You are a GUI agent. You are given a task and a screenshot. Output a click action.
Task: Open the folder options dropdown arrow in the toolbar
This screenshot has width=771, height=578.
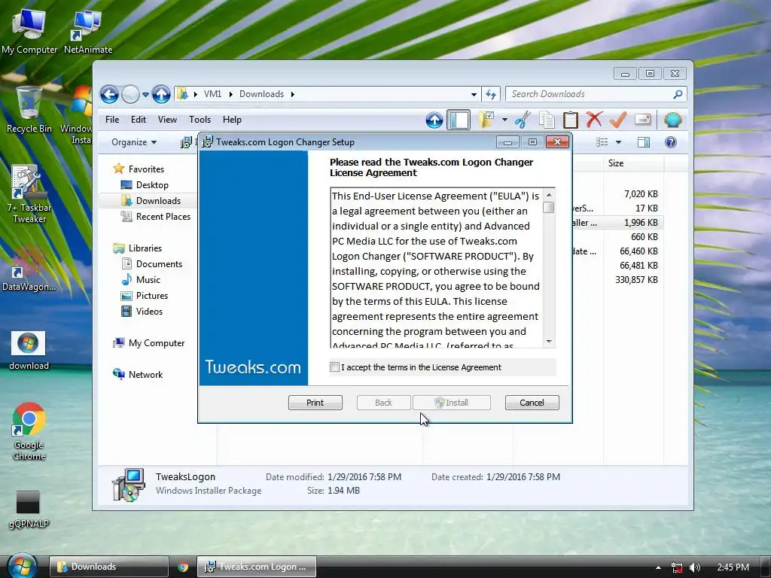coord(504,120)
